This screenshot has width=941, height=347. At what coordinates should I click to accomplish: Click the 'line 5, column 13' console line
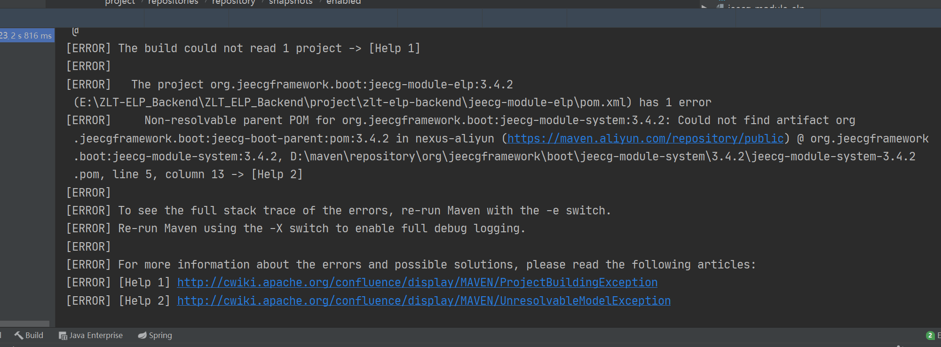(188, 174)
